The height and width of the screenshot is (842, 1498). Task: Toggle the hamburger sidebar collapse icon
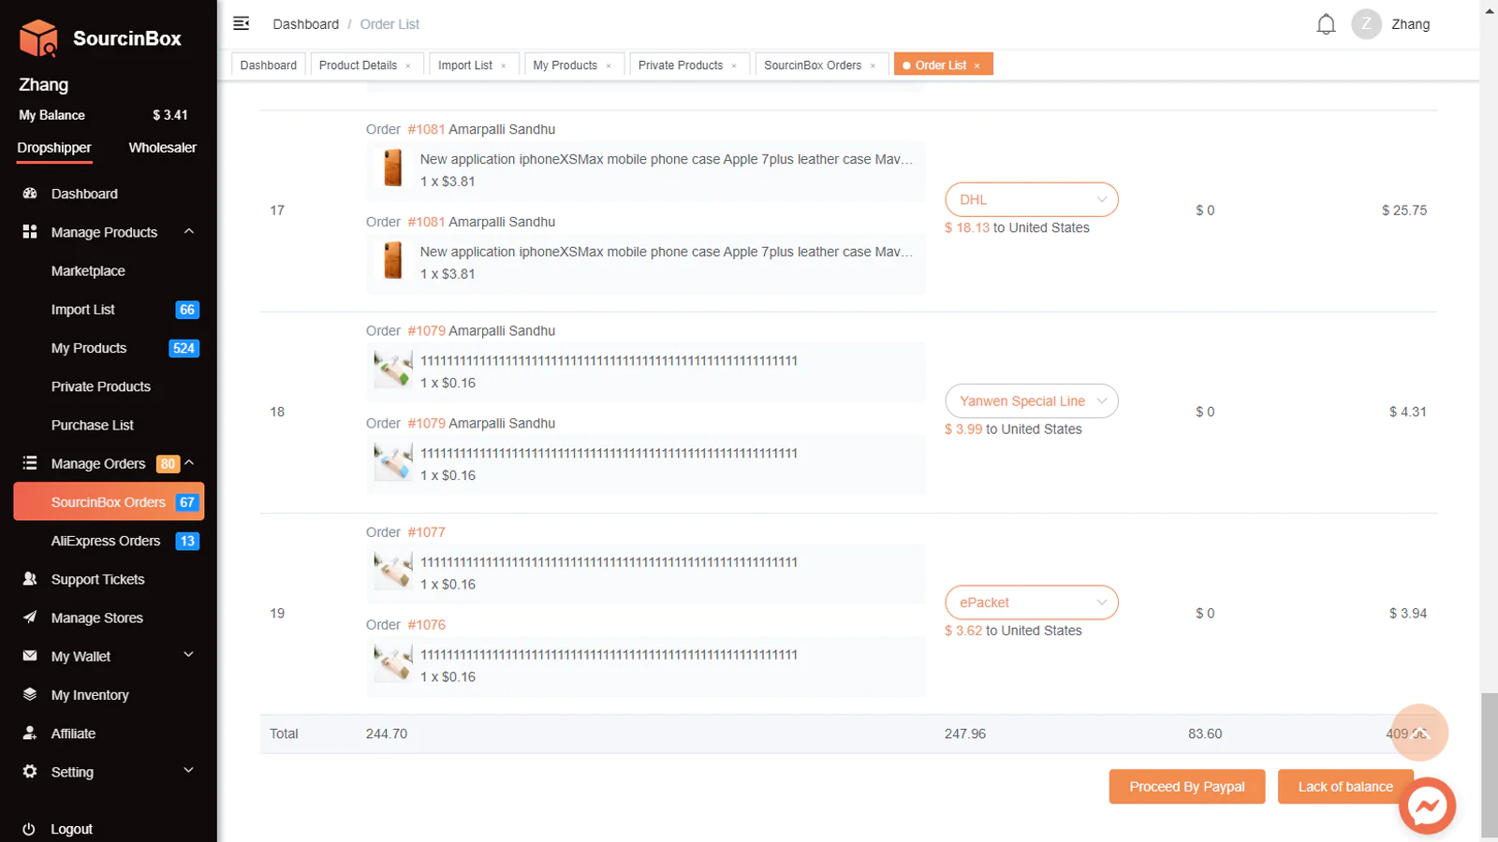pyautogui.click(x=241, y=23)
